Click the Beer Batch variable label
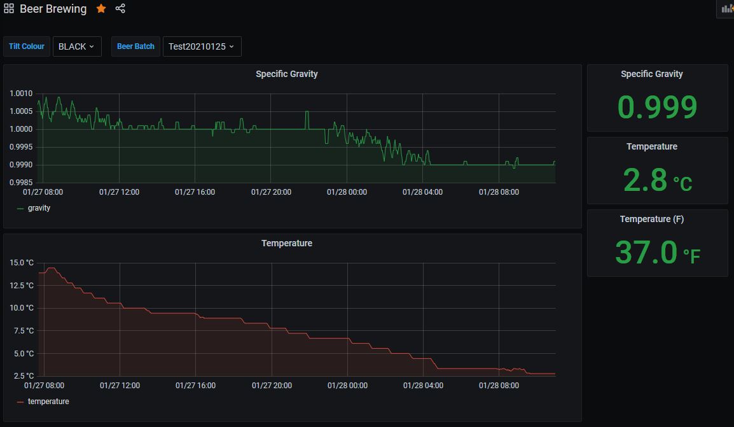 coord(135,46)
